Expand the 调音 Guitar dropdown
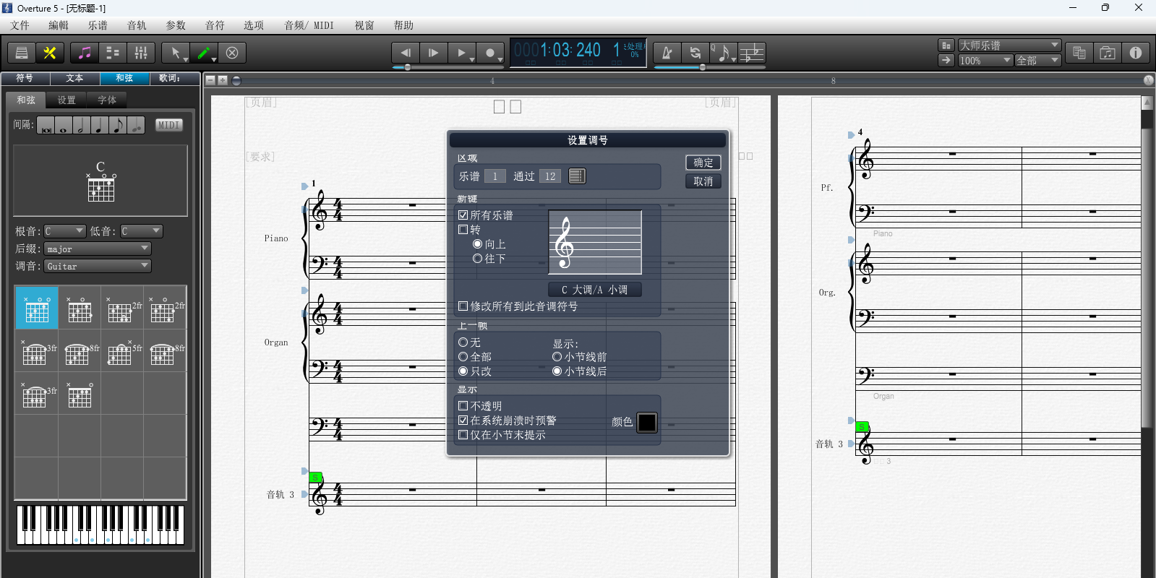1156x578 pixels. (x=98, y=266)
